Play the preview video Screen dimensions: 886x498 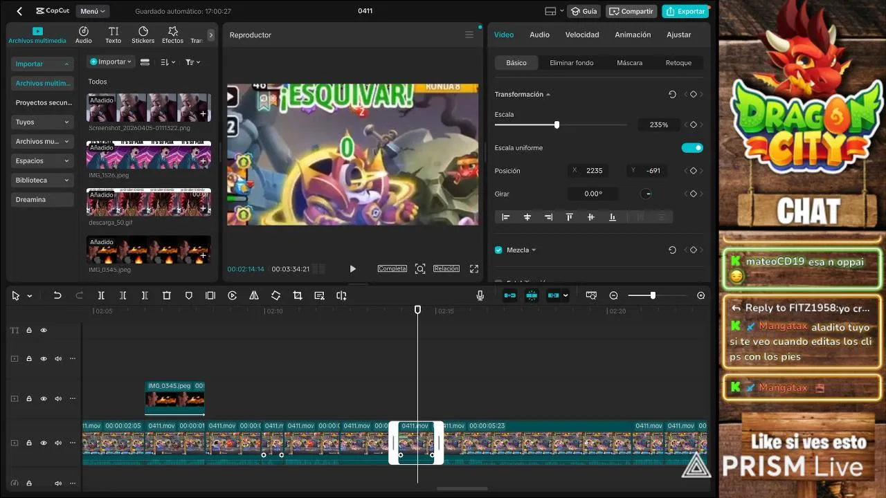point(352,268)
